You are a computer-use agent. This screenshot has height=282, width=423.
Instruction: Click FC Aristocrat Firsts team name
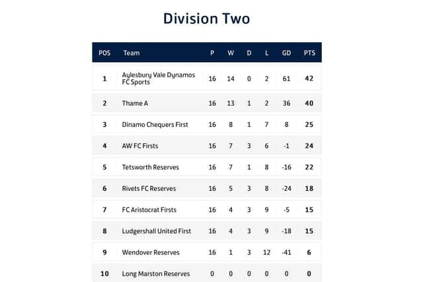point(149,210)
